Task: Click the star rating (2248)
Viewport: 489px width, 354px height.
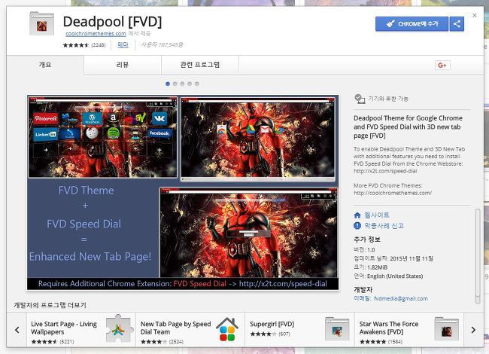Action: pyautogui.click(x=84, y=45)
